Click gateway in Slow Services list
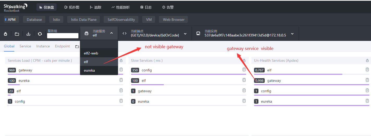The width and height of the screenshot is (371, 136). pos(145,91)
